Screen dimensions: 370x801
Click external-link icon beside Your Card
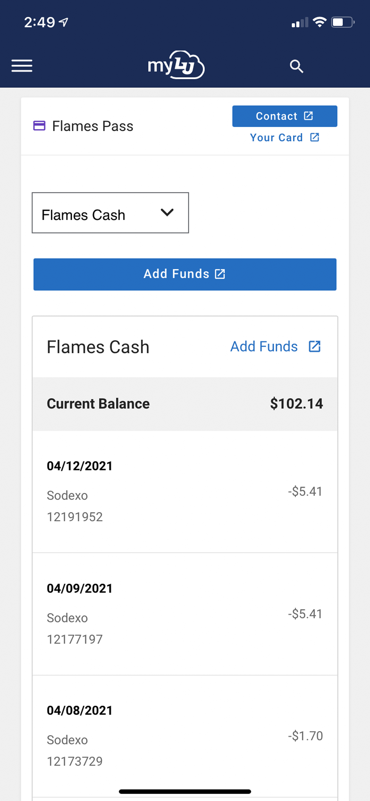click(x=315, y=137)
